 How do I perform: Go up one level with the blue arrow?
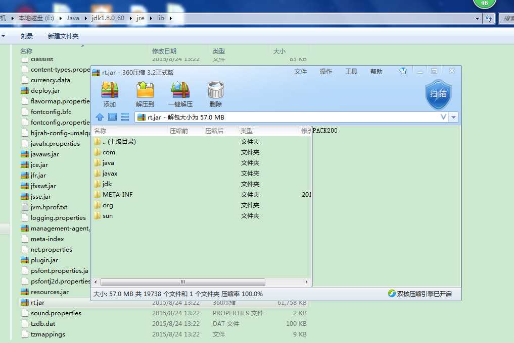pos(100,117)
